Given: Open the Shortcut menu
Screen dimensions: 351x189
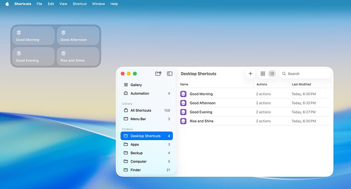Looking at the screenshot, I should click(x=79, y=4).
